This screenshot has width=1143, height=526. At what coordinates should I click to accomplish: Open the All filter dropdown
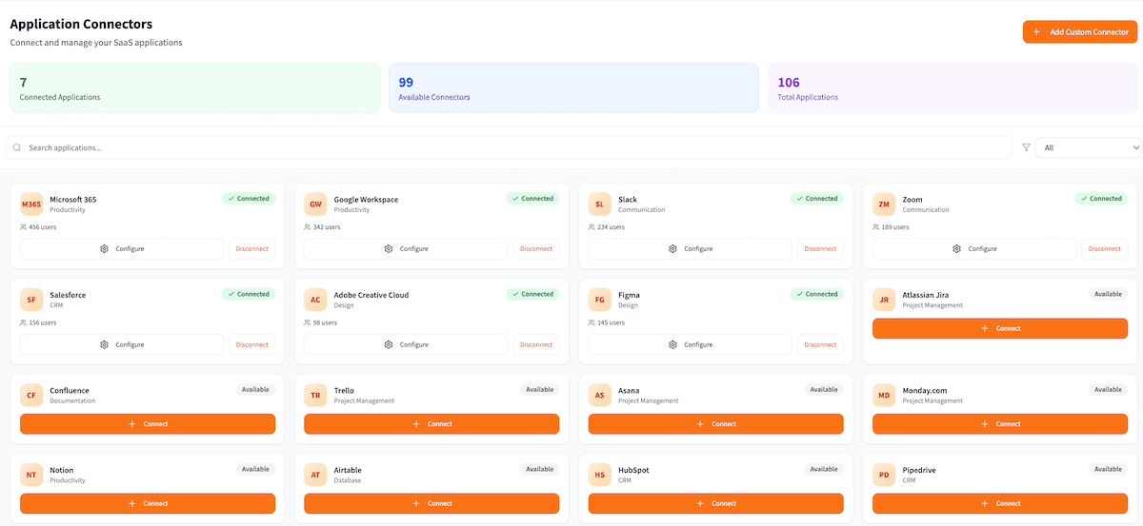coord(1088,147)
